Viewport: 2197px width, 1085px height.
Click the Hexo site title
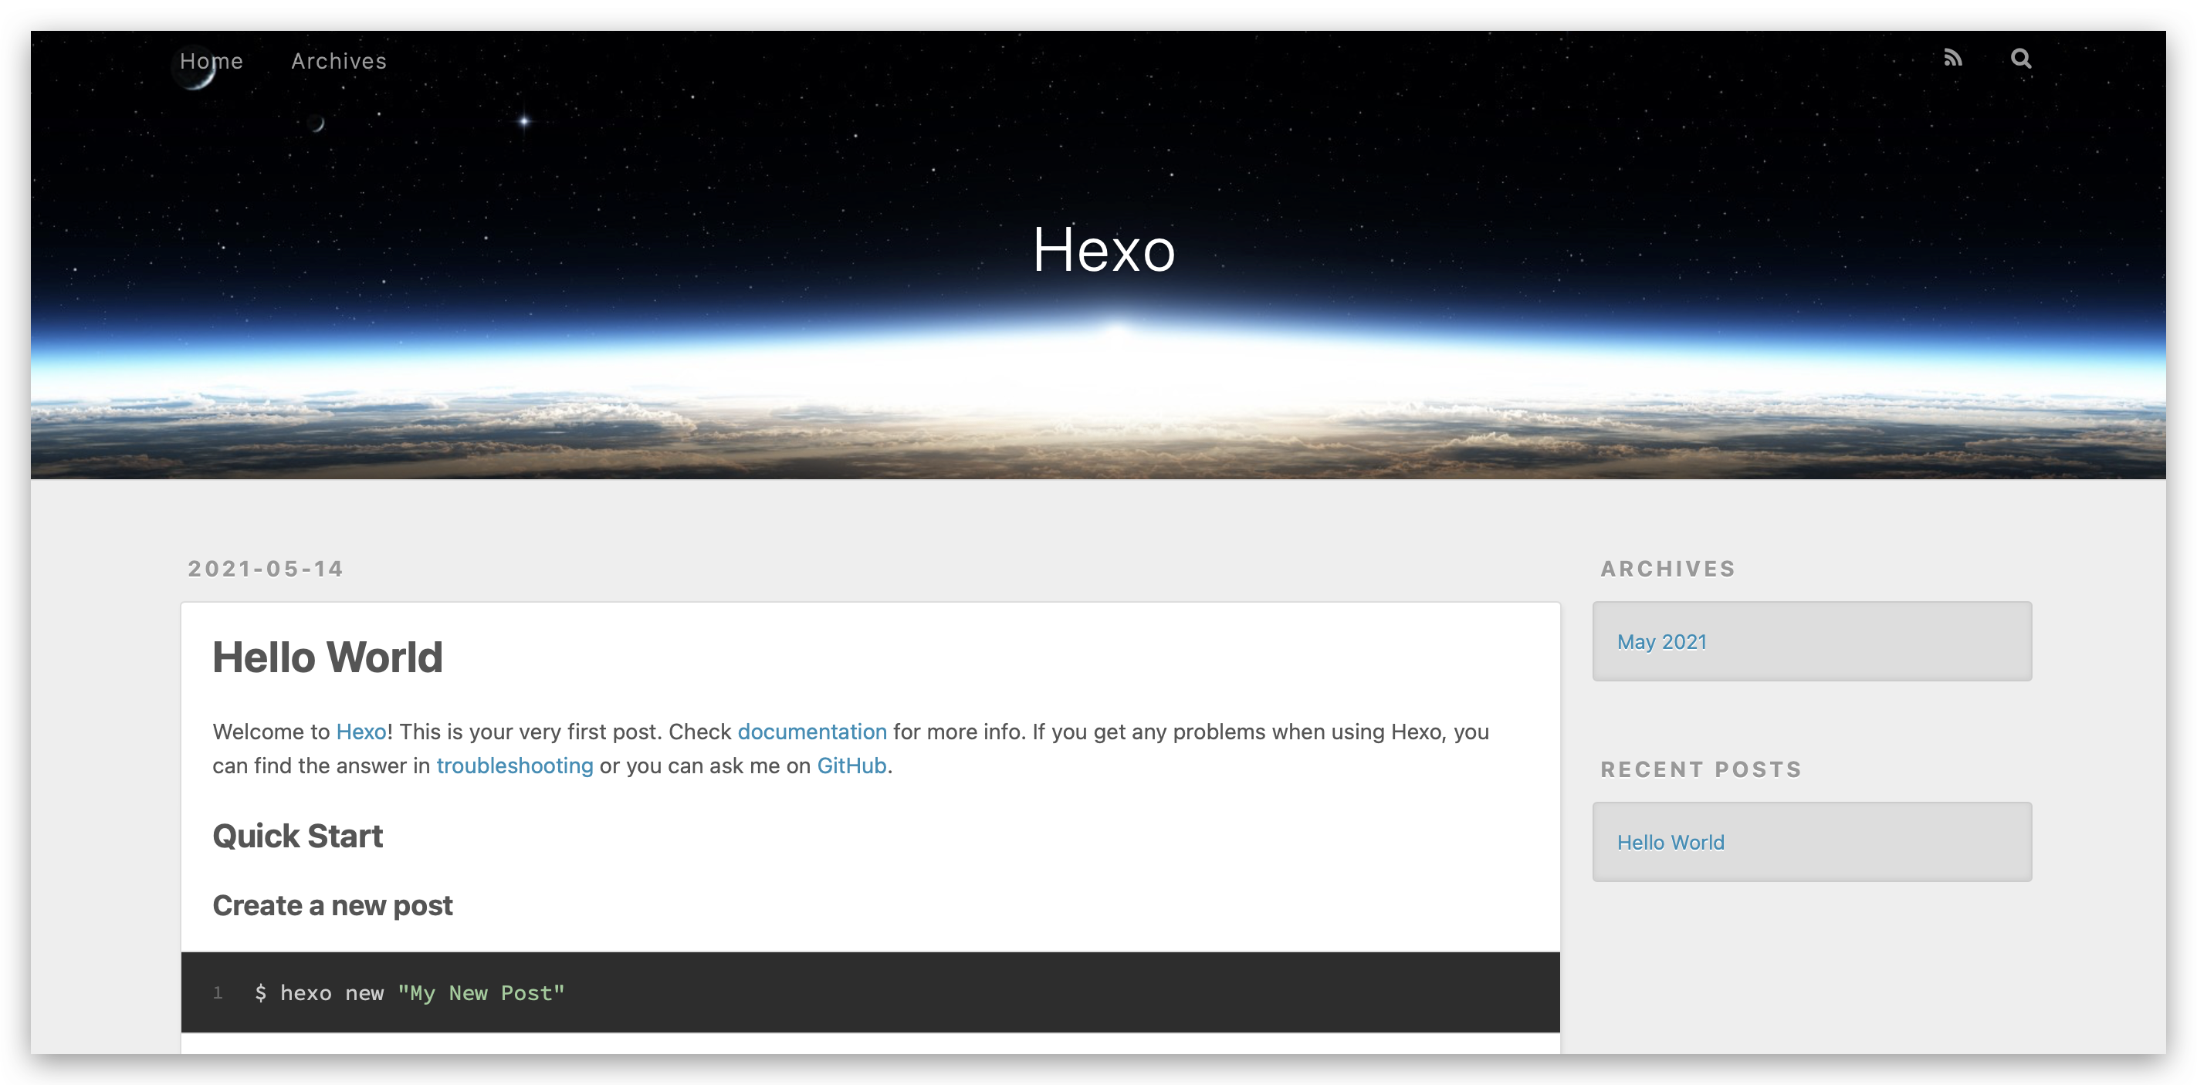point(1104,250)
